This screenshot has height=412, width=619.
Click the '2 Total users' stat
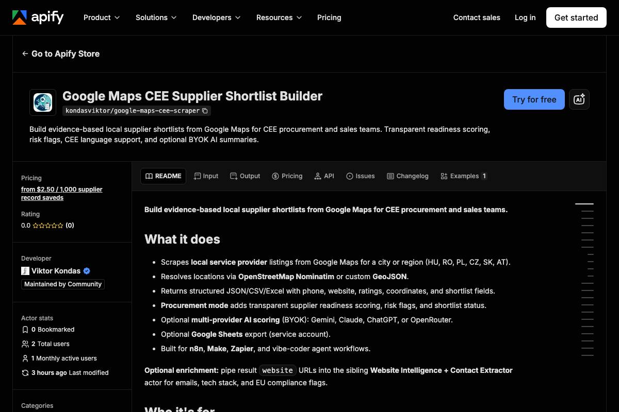(51, 344)
